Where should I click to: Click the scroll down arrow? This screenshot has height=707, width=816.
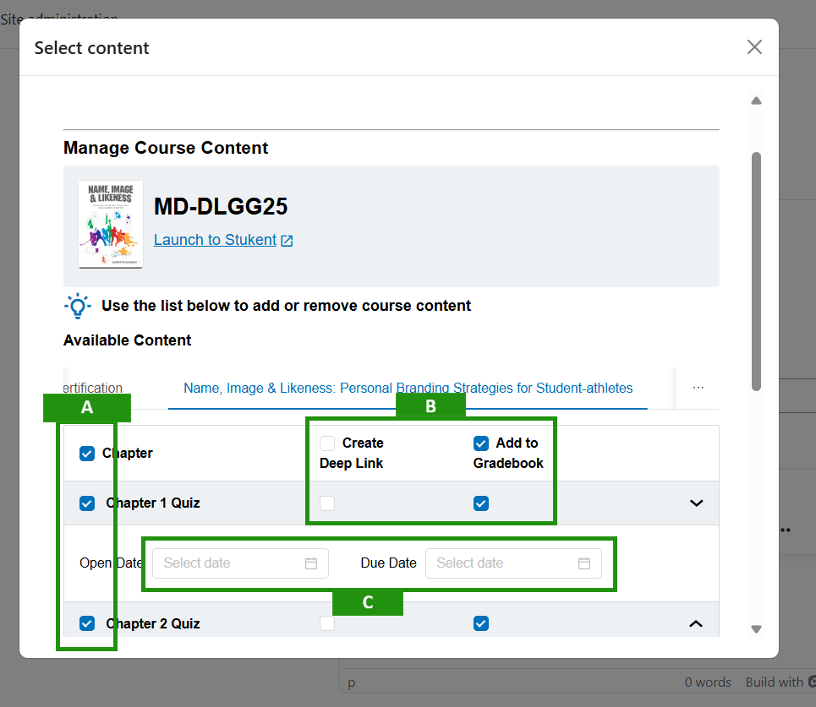756,629
